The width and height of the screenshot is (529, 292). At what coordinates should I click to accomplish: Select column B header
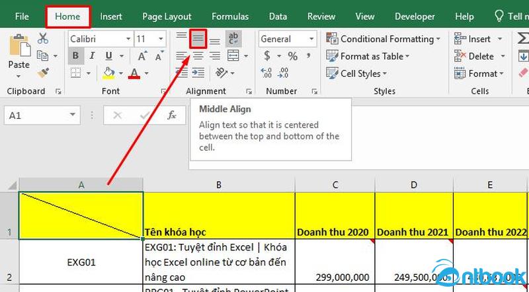219,185
